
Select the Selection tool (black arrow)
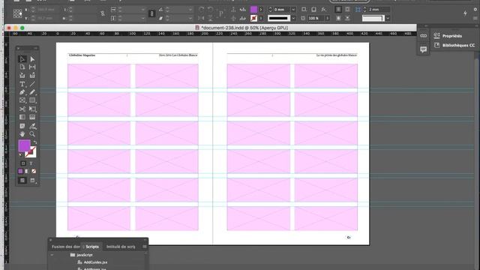click(x=22, y=59)
